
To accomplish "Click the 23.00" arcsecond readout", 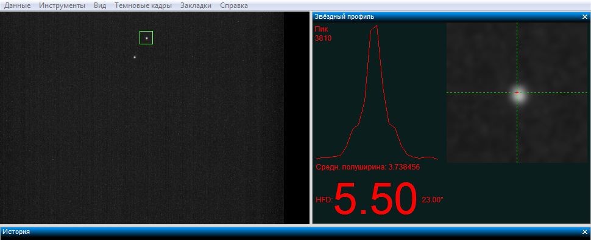I will (x=433, y=200).
